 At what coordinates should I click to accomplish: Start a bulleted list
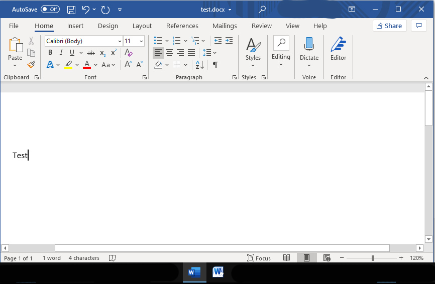[158, 41]
